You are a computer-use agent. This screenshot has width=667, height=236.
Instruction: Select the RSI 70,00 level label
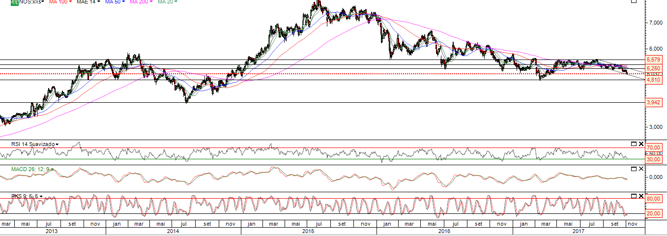click(x=653, y=147)
